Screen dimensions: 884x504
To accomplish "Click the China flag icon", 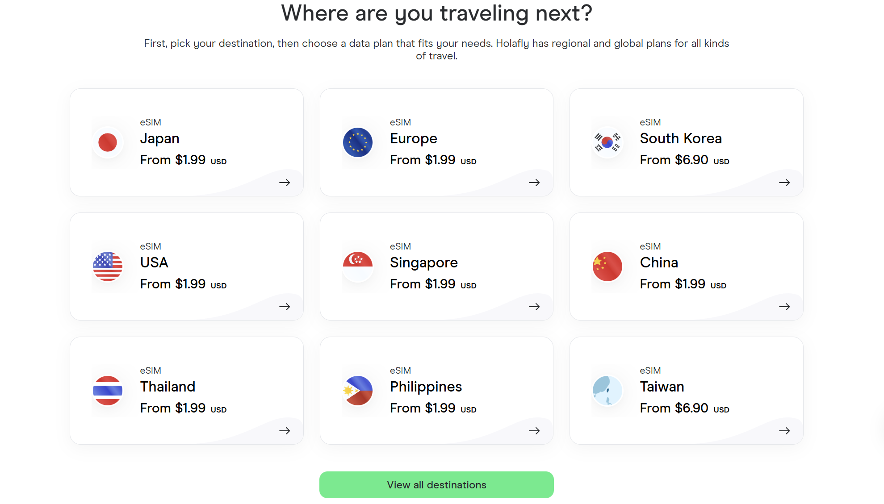I will point(607,267).
